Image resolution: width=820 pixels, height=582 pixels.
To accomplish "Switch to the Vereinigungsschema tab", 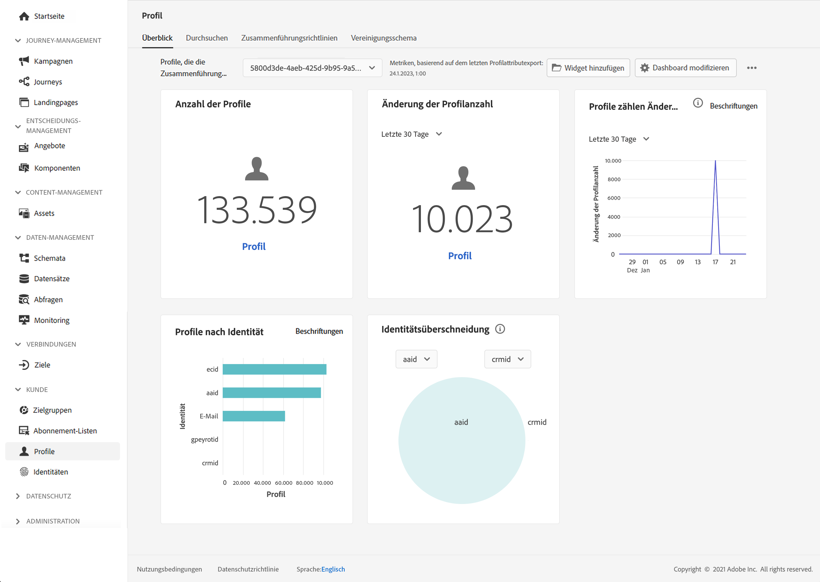I will [383, 38].
